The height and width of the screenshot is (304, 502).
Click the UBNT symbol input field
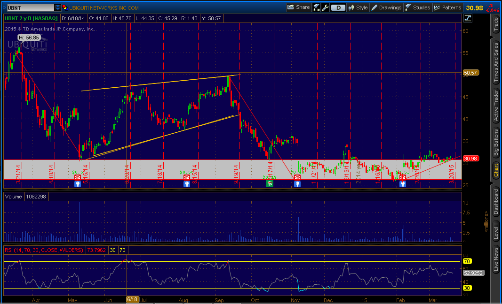pos(31,8)
